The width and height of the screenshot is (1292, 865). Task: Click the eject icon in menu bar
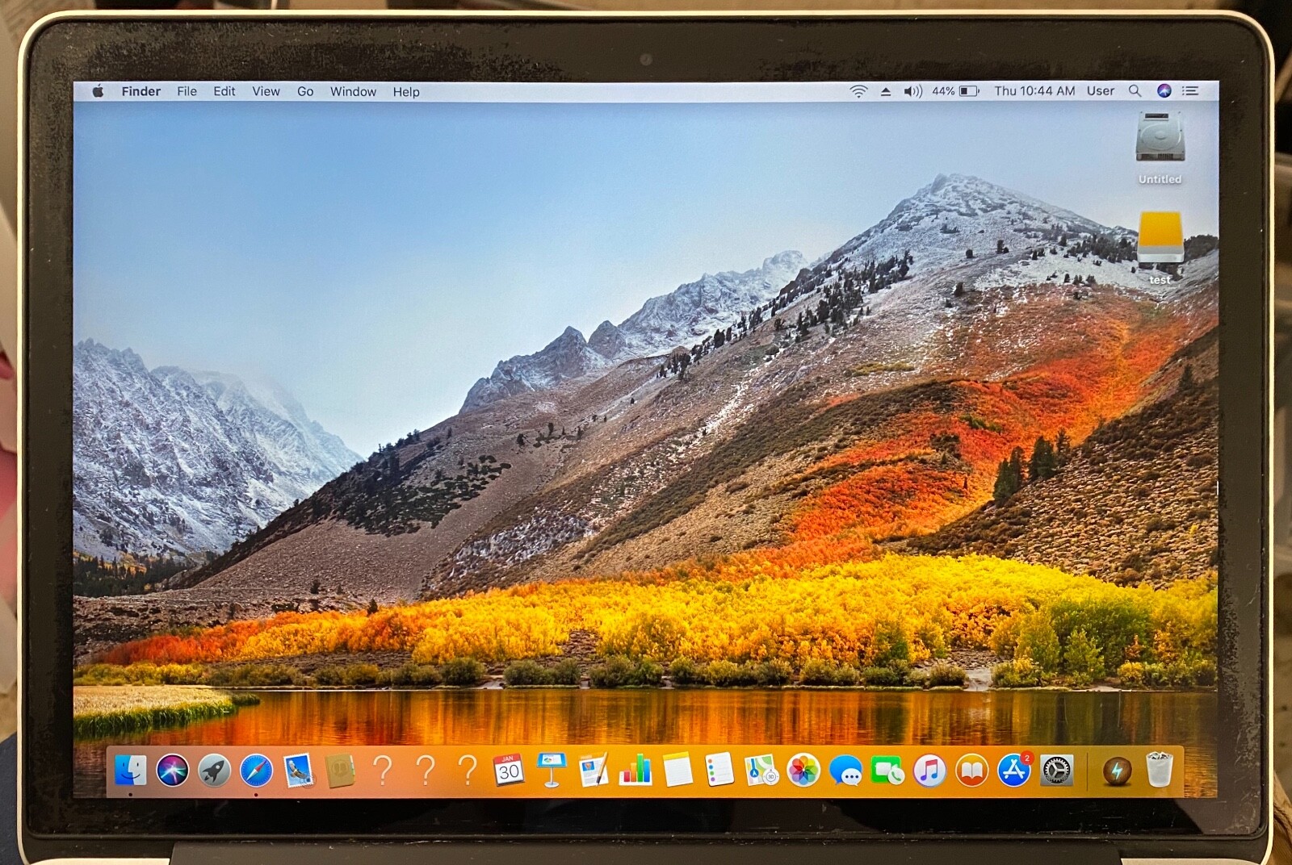(x=886, y=91)
